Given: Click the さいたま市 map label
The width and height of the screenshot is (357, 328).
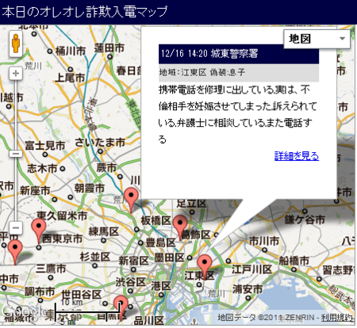Looking at the screenshot, I should tap(100, 143).
